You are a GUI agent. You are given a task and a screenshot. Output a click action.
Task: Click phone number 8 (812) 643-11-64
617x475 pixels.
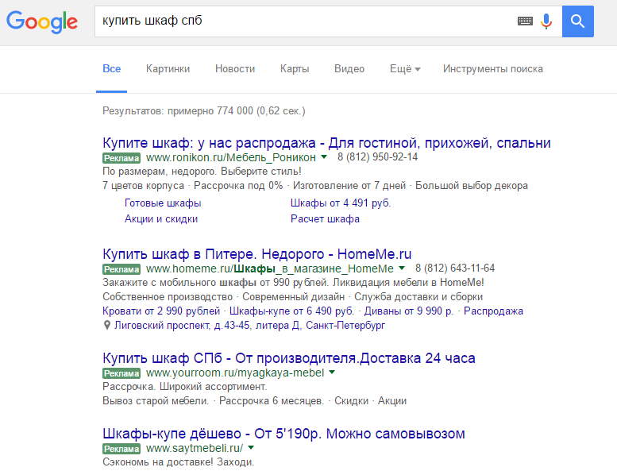(455, 268)
